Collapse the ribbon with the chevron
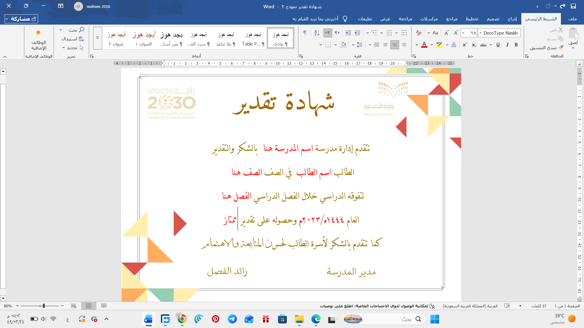584x328 pixels. (x=5, y=56)
